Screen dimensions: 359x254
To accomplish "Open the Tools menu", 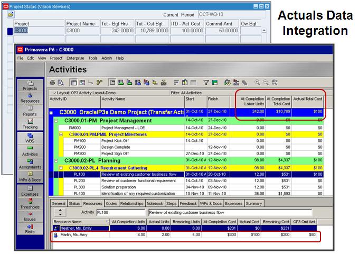I will pos(93,58).
